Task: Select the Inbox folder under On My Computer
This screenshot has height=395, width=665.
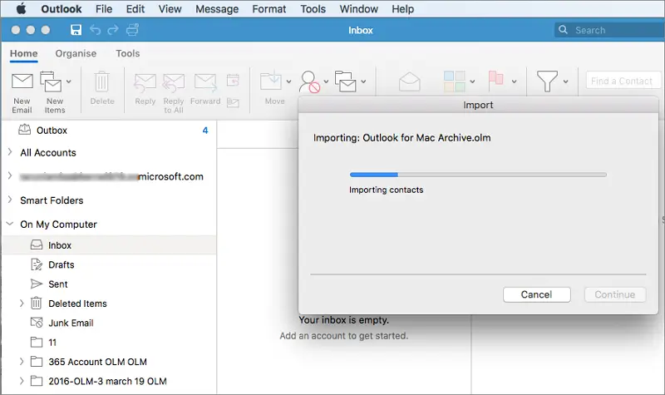Action: 110,245
